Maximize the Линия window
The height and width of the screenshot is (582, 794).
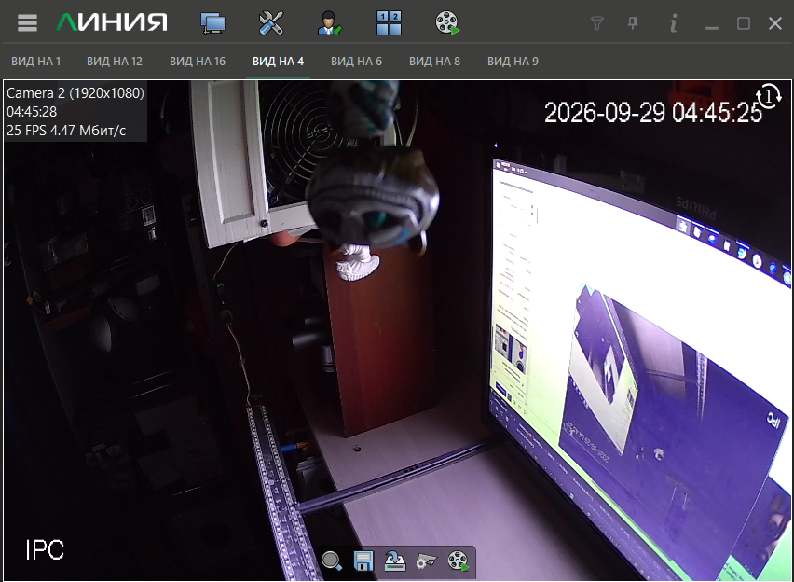tap(744, 23)
